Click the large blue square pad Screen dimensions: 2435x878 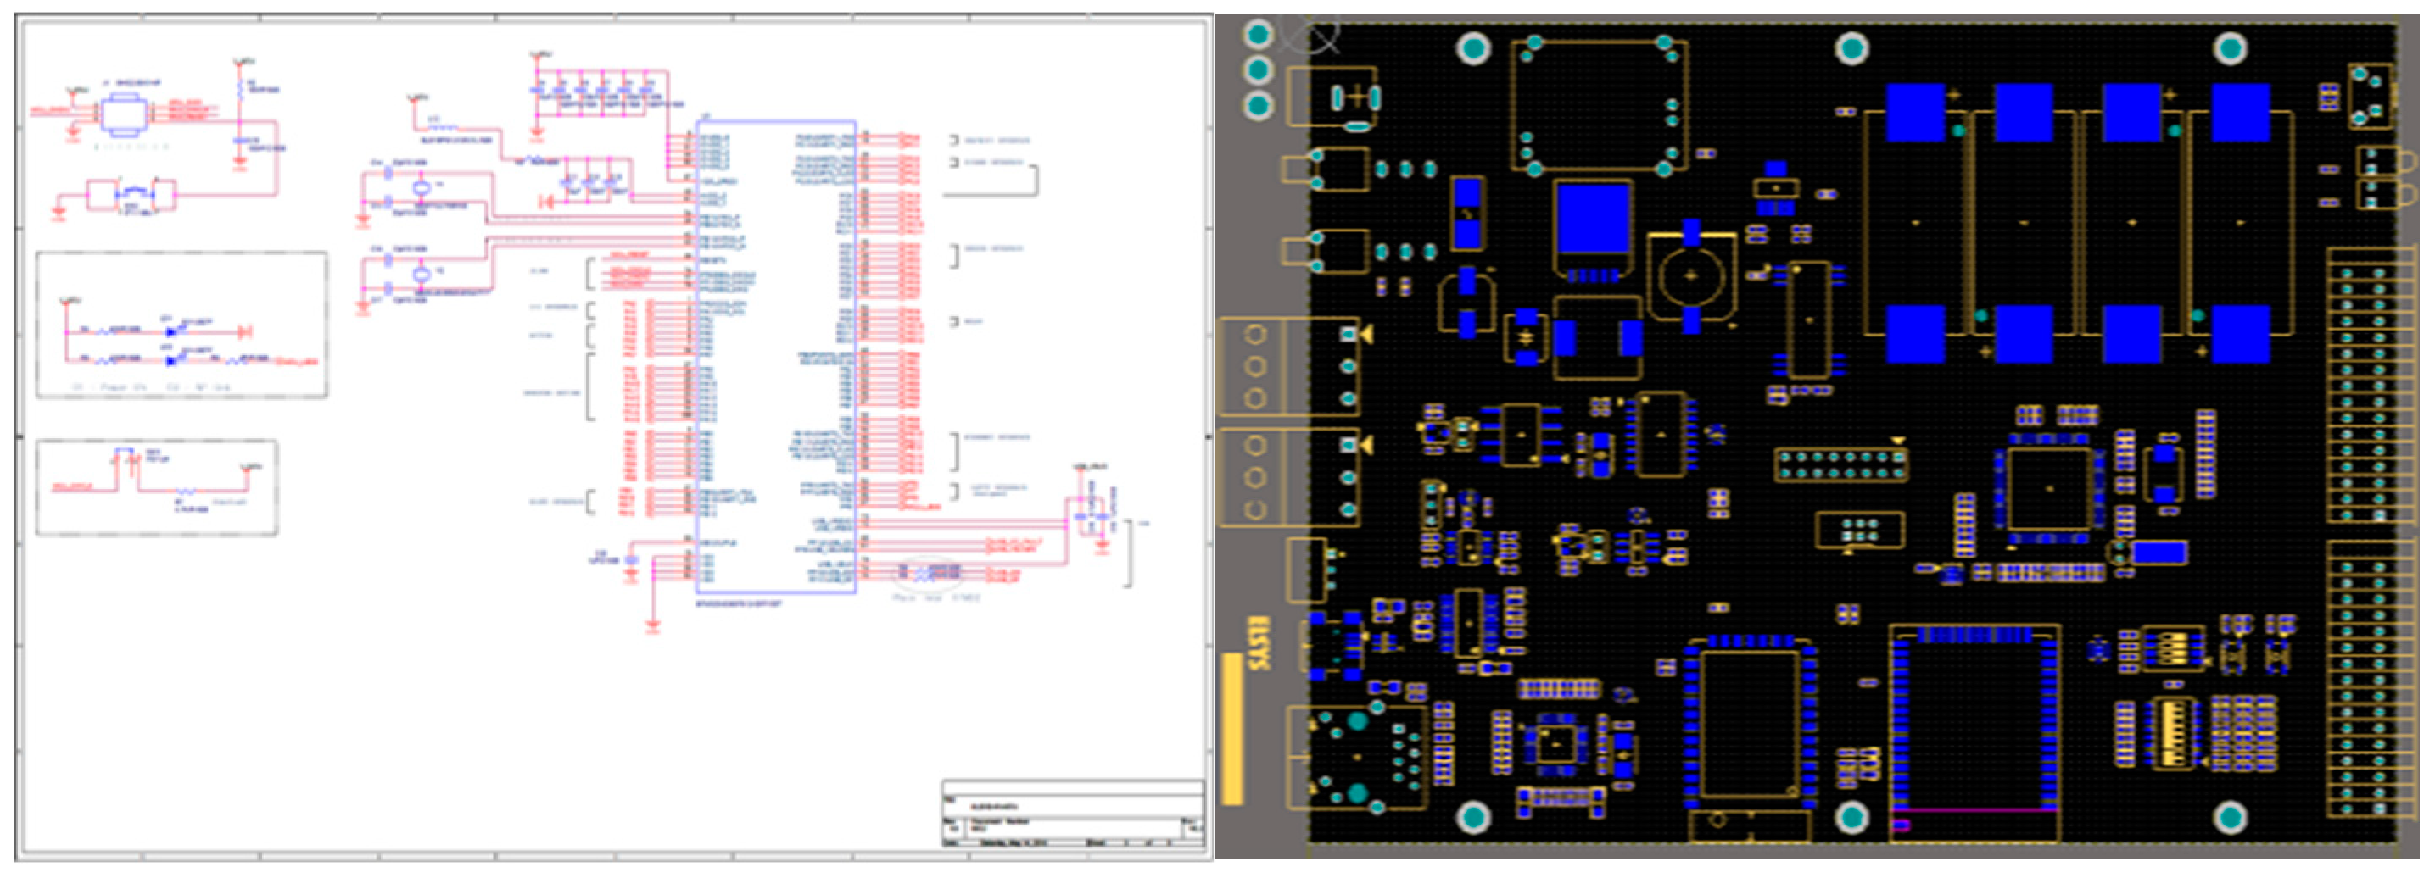pos(1593,219)
